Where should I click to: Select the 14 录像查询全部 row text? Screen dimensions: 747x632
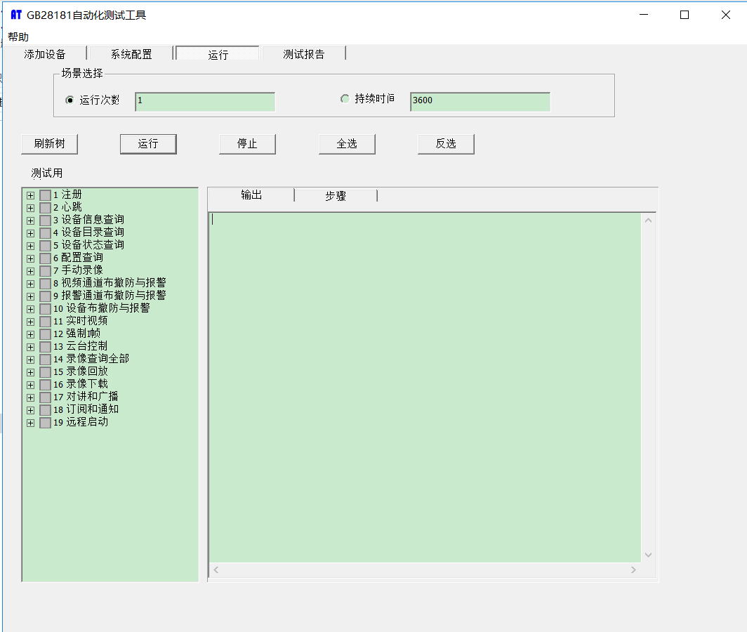click(x=91, y=359)
